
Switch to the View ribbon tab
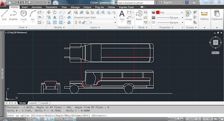coord(64,7)
